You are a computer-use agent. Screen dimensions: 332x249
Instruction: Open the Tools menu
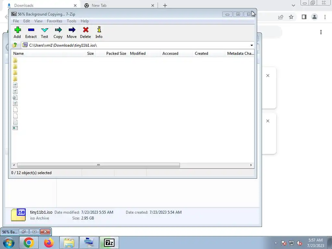tap(71, 21)
